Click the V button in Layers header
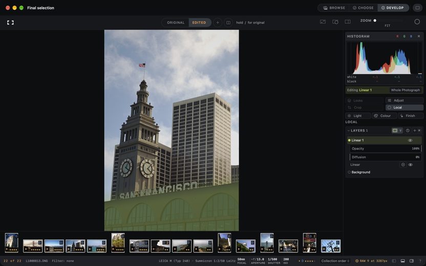Screen dimensions: 426x266 pos(400,130)
